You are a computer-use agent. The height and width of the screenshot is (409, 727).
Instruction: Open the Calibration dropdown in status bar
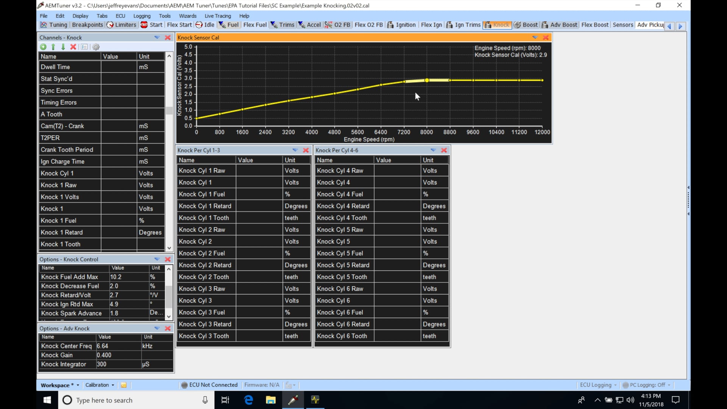tap(99, 385)
